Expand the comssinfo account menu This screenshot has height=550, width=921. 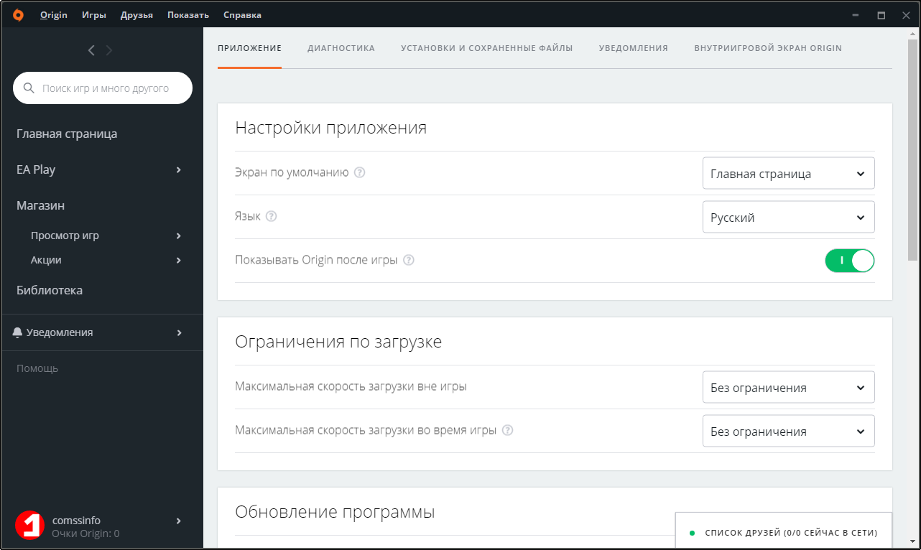179,521
